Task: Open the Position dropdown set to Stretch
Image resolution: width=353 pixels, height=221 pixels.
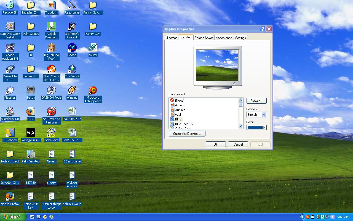Action: point(256,114)
